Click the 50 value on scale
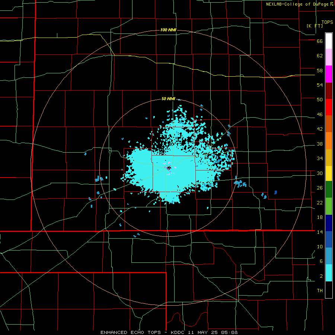The image size is (335, 335). tap(320, 100)
